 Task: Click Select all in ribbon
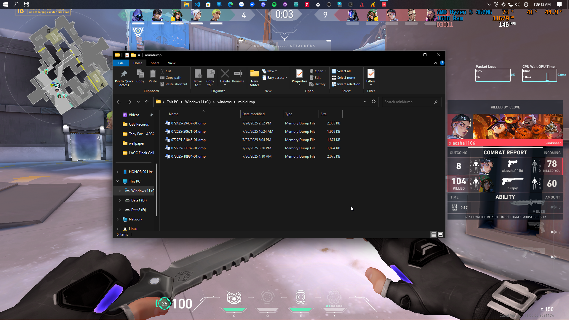coord(341,71)
